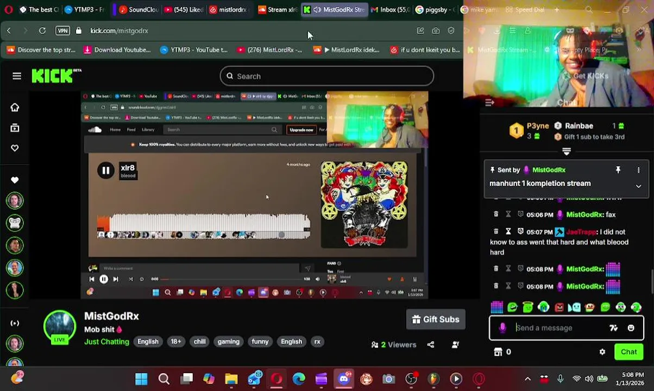Viewport: 654px width, 391px height.
Task: Switch to the (545) Liked YouTube tab
Action: [x=184, y=10]
